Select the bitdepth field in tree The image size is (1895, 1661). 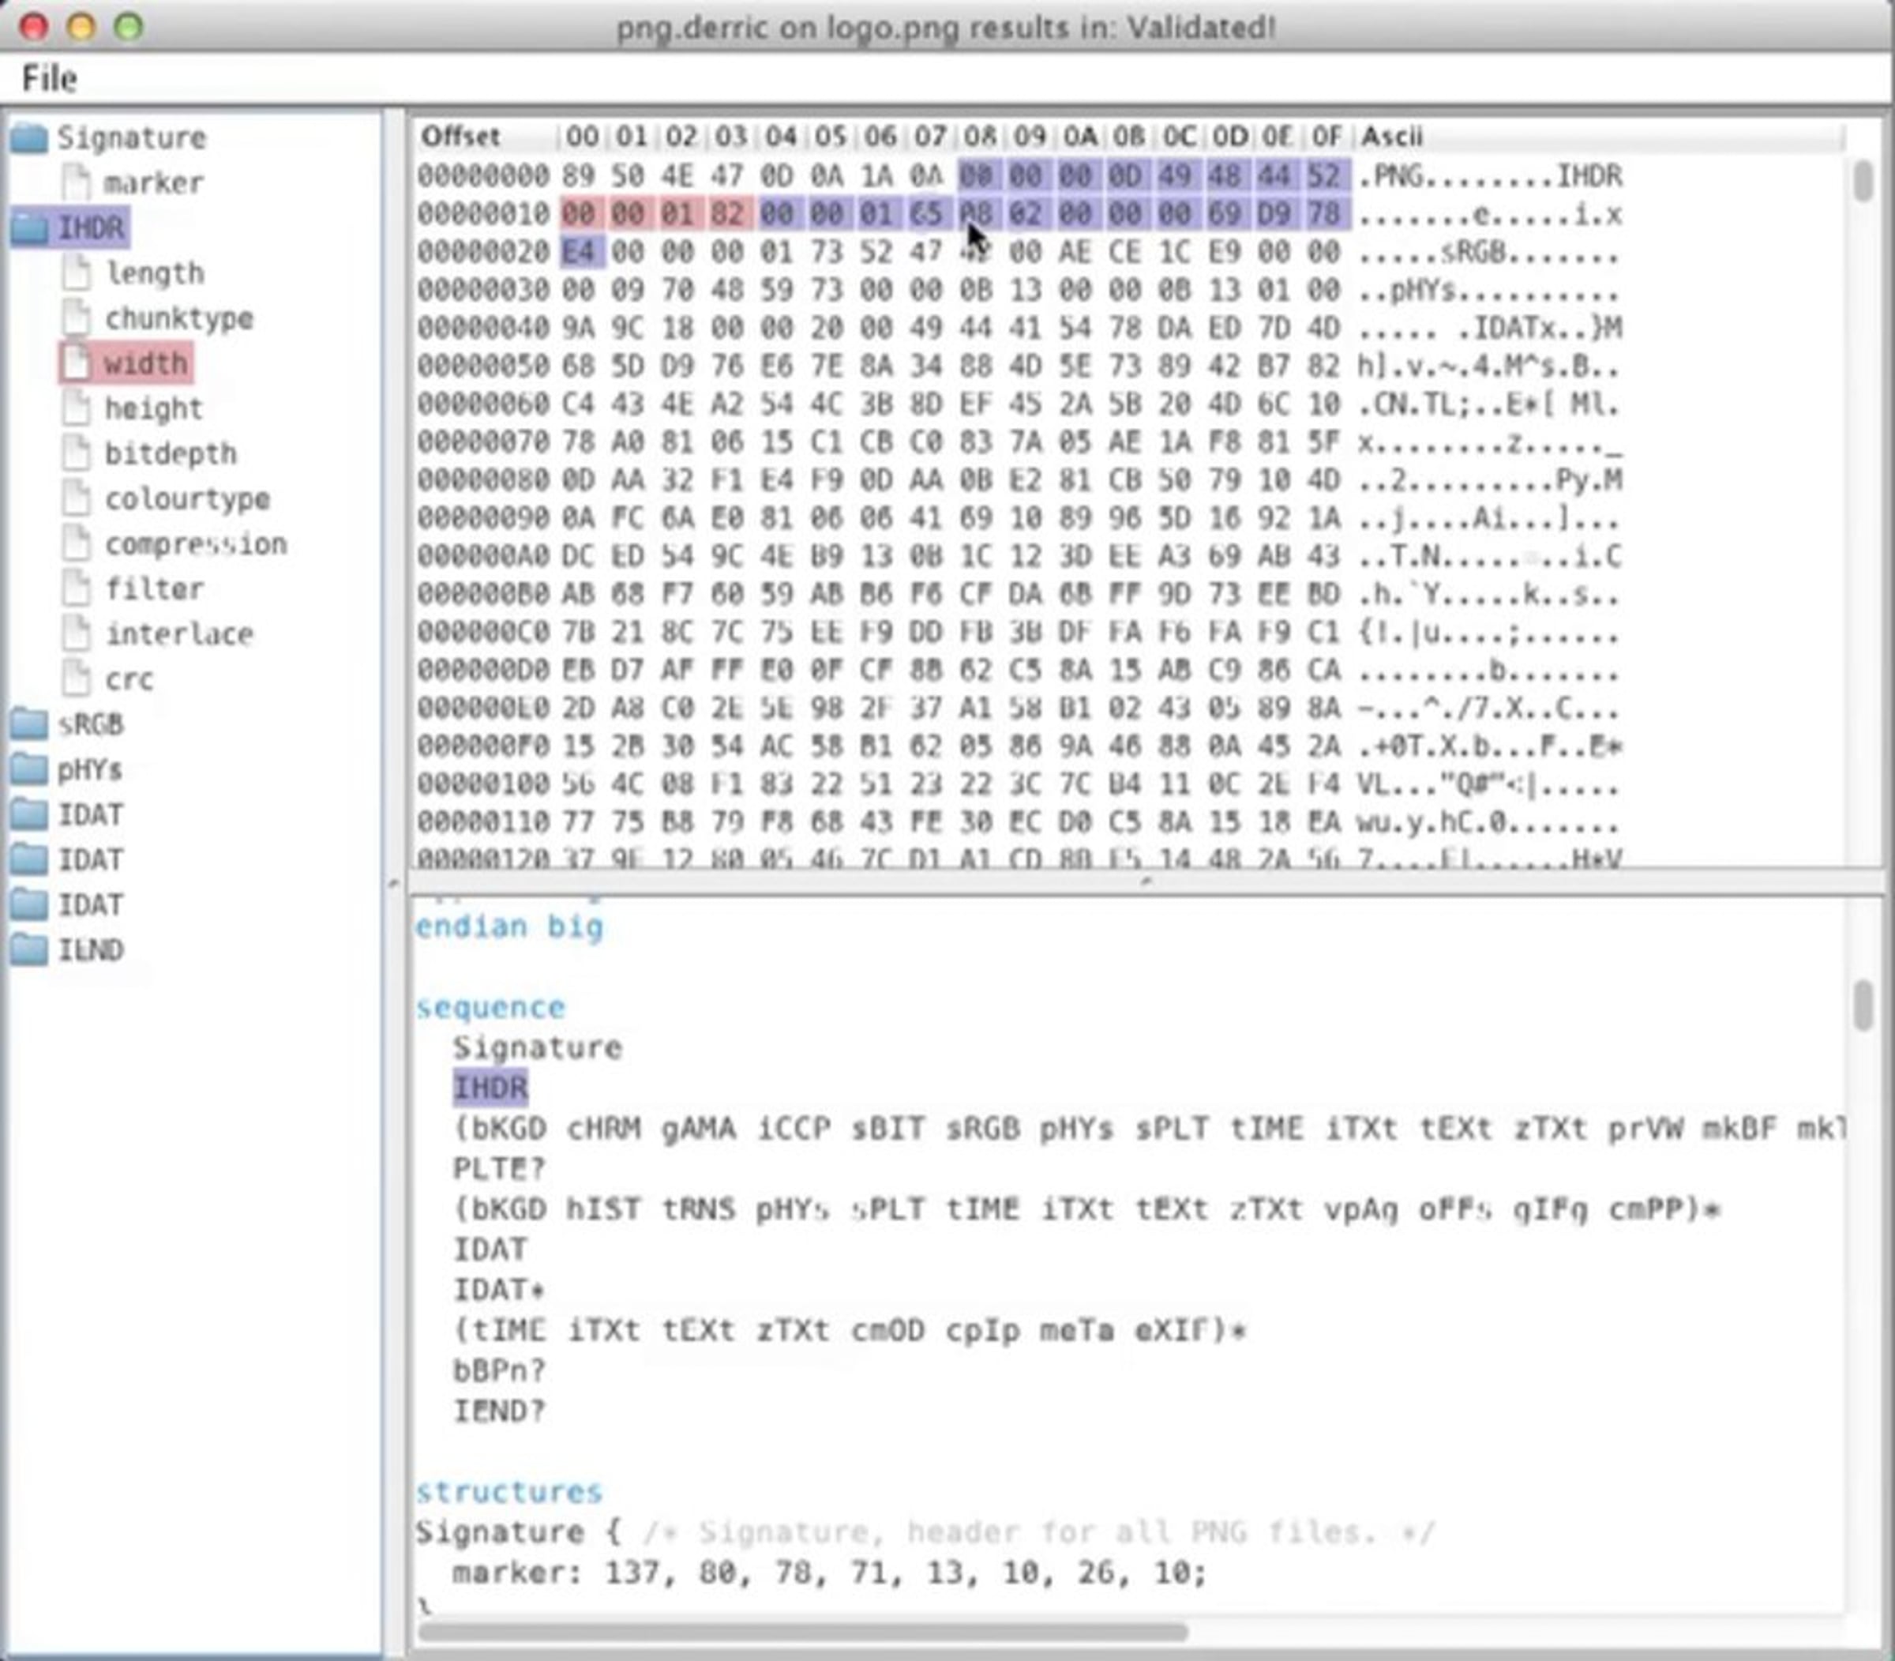click(171, 453)
